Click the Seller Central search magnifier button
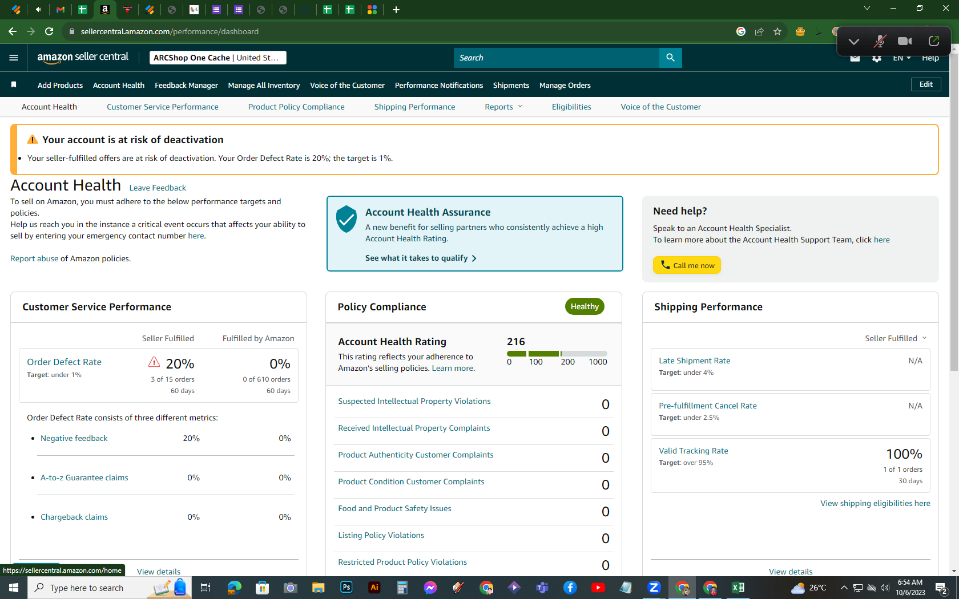Image resolution: width=959 pixels, height=599 pixels. pyautogui.click(x=671, y=58)
